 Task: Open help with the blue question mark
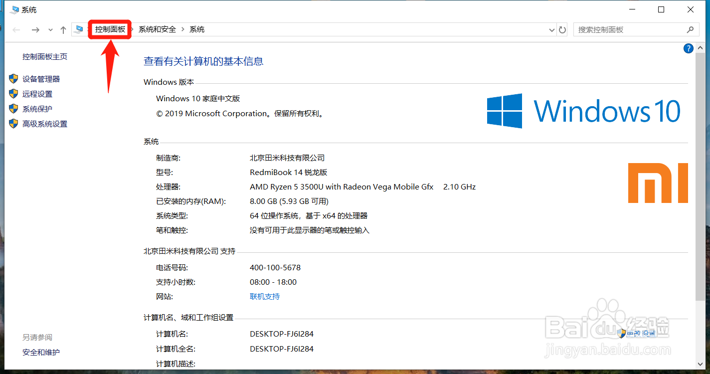[689, 48]
